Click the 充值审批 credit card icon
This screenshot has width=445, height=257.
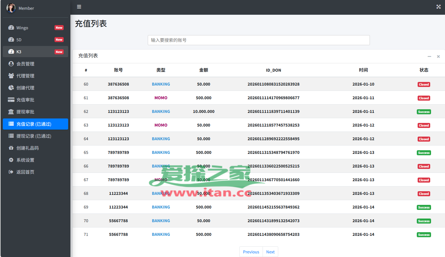click(11, 100)
